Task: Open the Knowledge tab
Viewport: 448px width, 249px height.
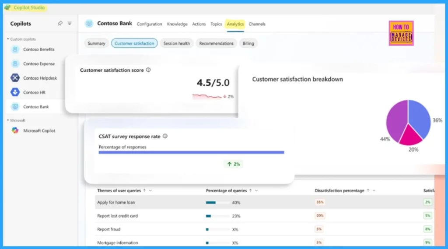Action: [177, 24]
